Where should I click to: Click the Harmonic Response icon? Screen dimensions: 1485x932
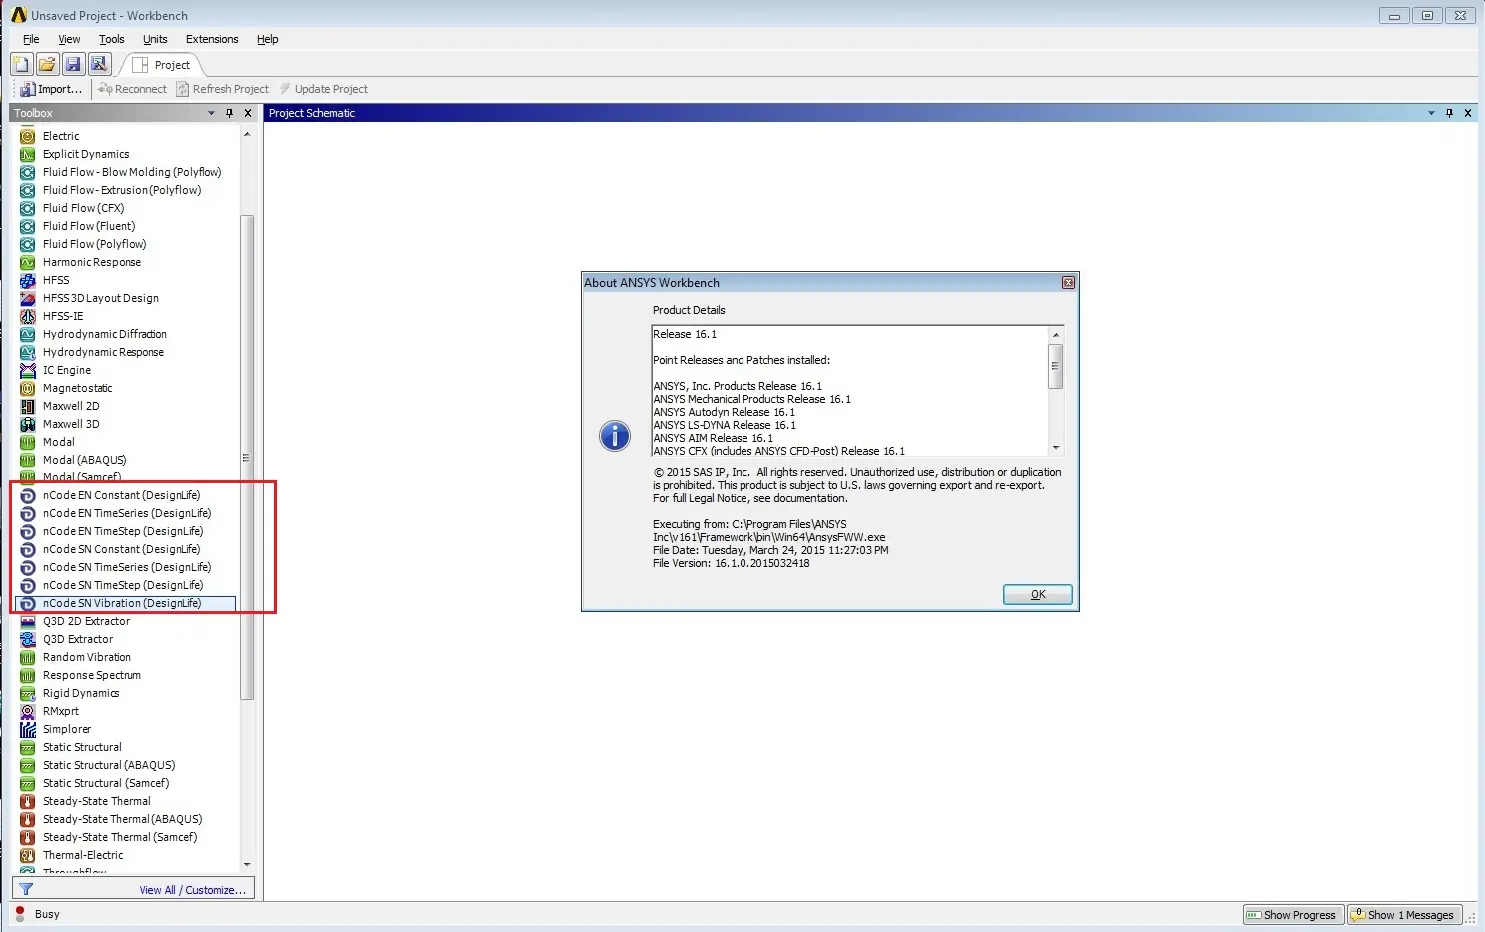pos(28,262)
